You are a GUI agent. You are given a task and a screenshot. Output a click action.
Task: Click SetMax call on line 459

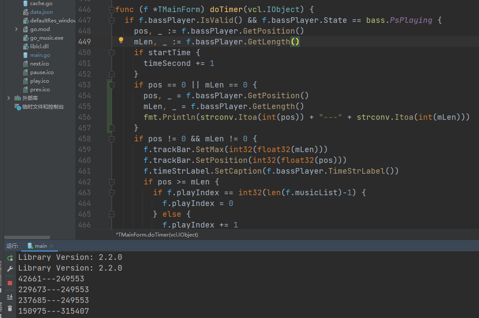210,150
